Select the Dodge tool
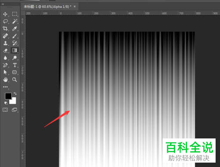This screenshot has height=167, width=220. pyautogui.click(x=15, y=58)
